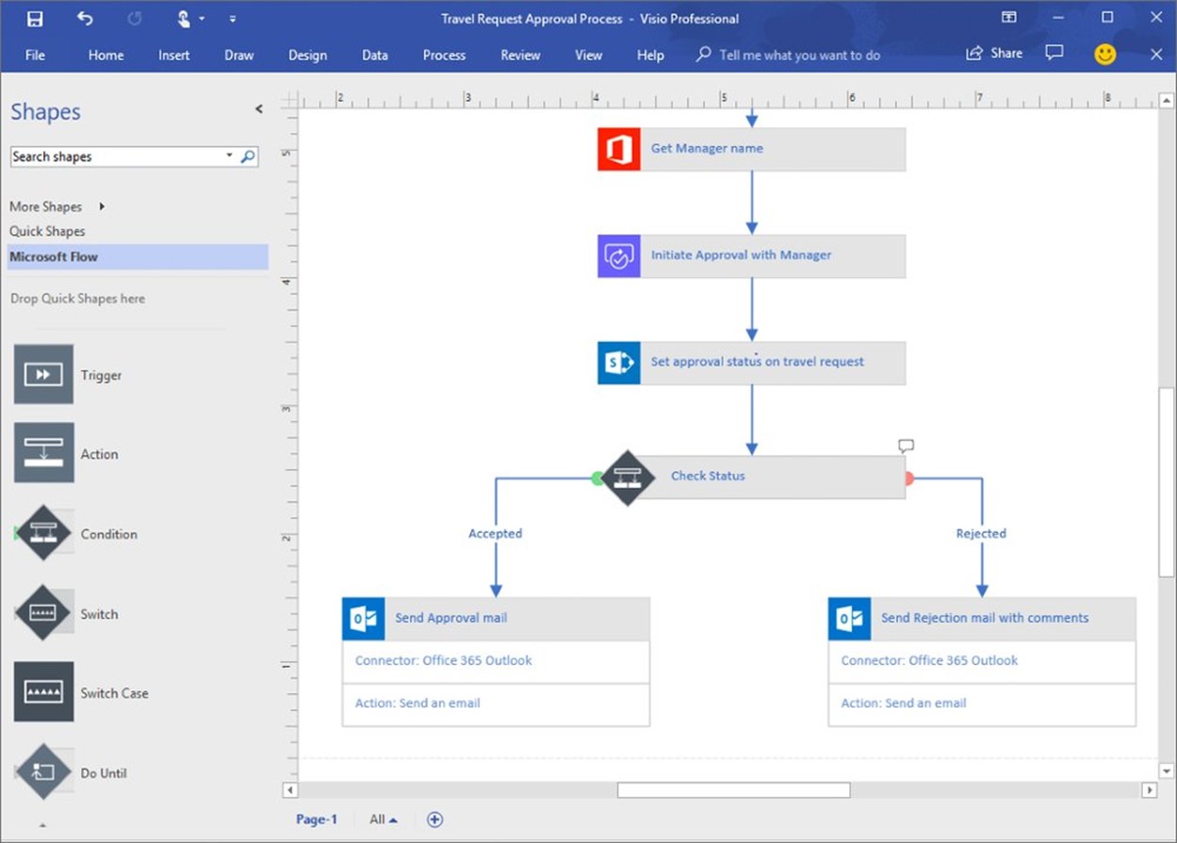This screenshot has height=843, width=1177.
Task: Click the Redo icon in quick access
Action: click(x=135, y=18)
